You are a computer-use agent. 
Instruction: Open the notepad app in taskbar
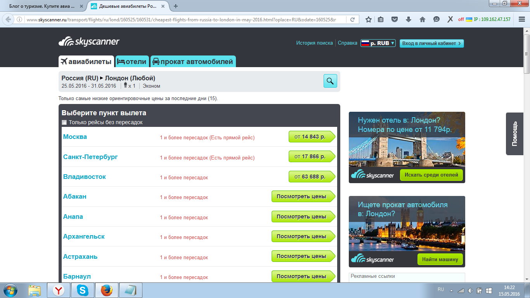point(131,290)
